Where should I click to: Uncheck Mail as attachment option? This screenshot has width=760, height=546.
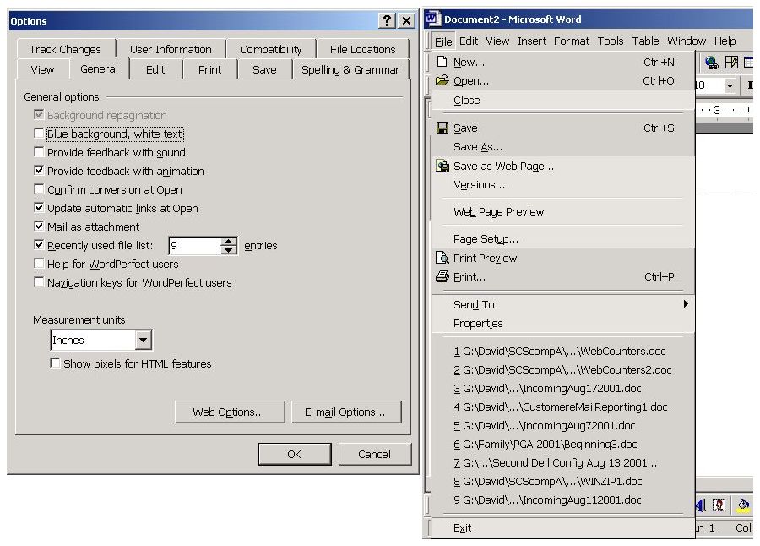39,227
